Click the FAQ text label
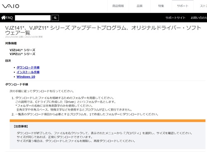The height and width of the screenshot is (152, 207). point(9,18)
